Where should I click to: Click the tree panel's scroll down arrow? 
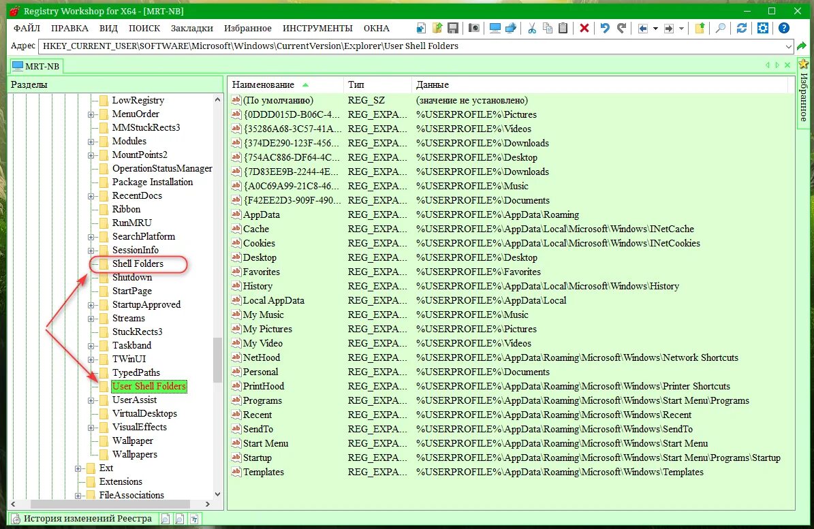[217, 494]
